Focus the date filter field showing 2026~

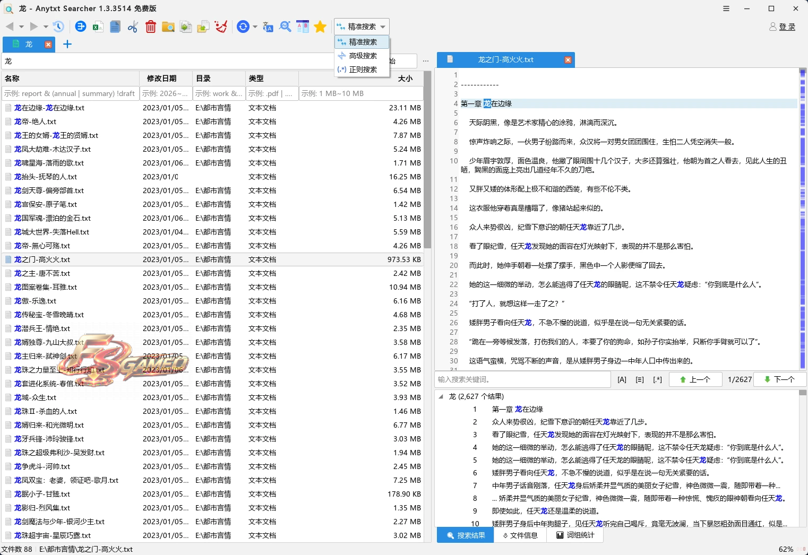click(x=166, y=93)
